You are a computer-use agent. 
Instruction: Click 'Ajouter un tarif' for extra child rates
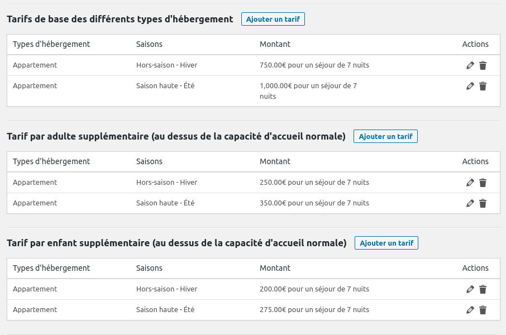click(386, 243)
